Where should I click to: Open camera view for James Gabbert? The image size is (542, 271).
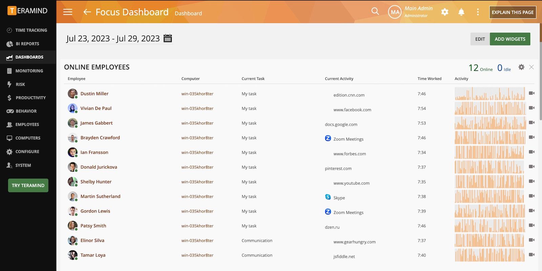[531, 123]
